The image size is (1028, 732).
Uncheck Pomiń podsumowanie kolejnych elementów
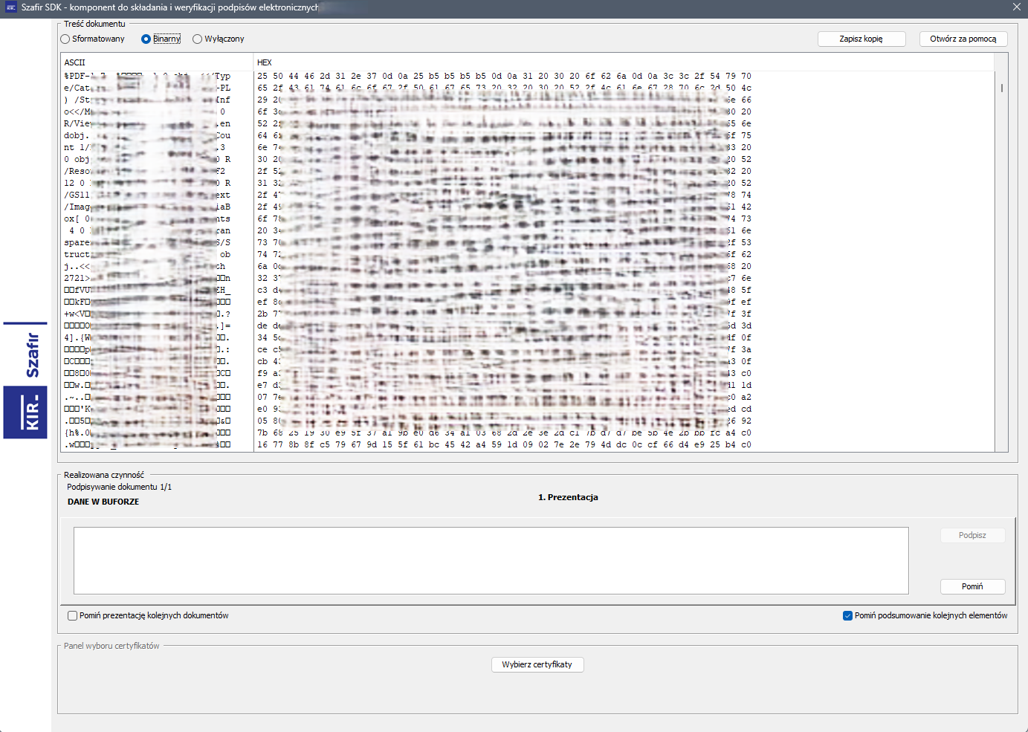tap(847, 615)
